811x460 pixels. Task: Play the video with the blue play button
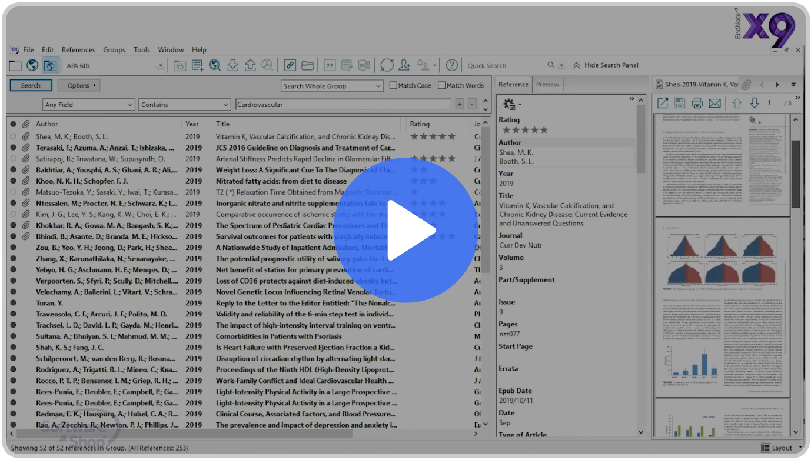tap(405, 230)
